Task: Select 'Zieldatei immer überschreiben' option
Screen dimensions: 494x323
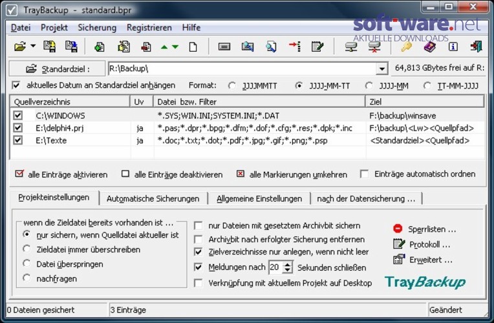Action: coord(27,249)
